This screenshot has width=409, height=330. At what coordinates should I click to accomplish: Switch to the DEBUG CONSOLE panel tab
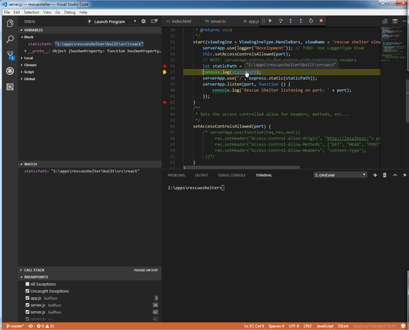pyautogui.click(x=232, y=175)
